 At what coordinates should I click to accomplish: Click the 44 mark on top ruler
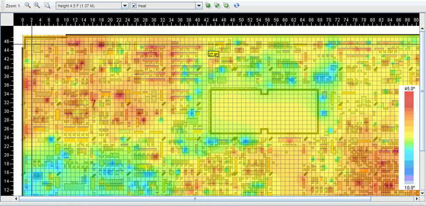point(215,20)
